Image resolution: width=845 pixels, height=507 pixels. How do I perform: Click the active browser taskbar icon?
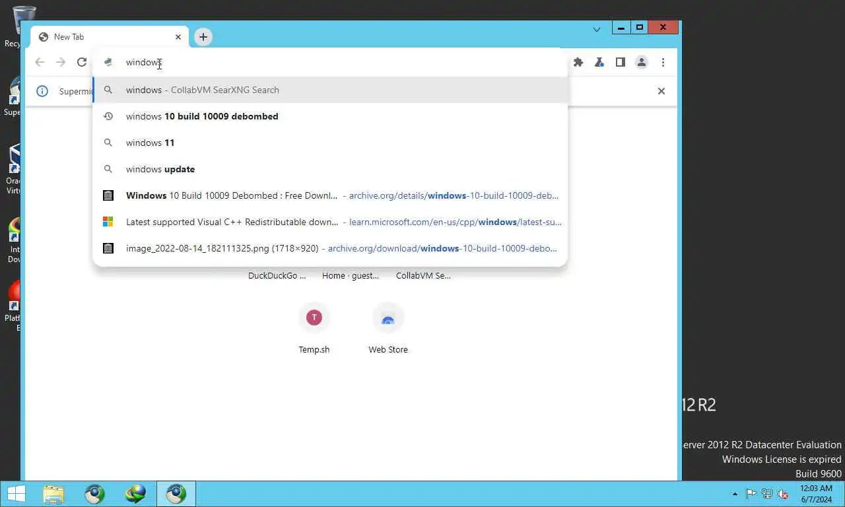point(176,494)
